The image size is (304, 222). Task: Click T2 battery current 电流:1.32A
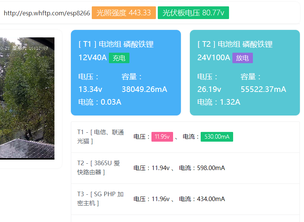[x=219, y=102]
